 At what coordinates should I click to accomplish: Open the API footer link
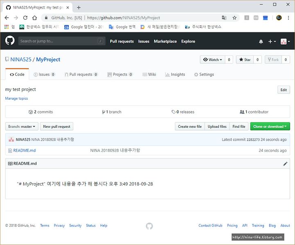pyautogui.click(x=245, y=225)
